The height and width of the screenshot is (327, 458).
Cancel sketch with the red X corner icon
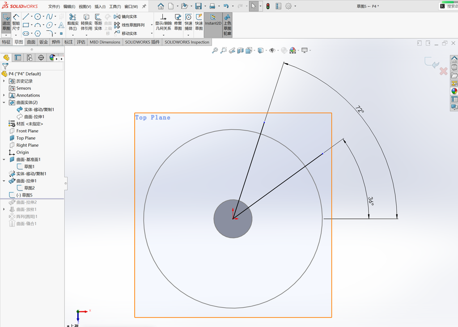(443, 71)
